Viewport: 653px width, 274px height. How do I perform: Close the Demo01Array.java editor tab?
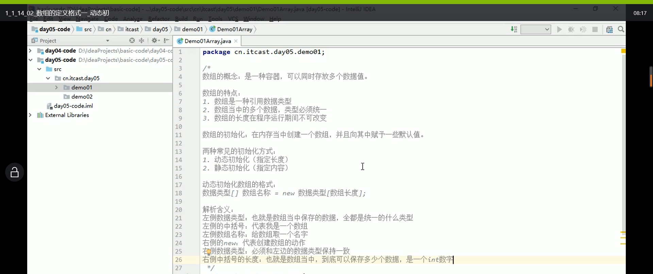click(x=236, y=41)
